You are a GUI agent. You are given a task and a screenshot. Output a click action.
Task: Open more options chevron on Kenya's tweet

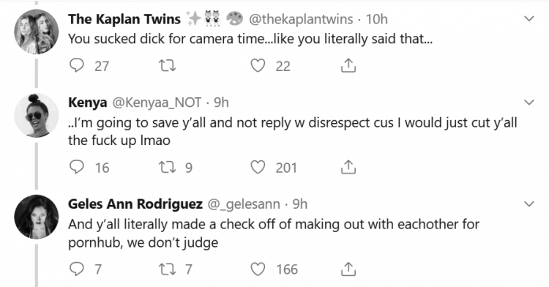tap(529, 102)
